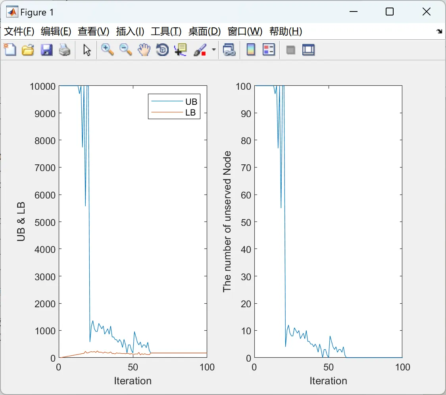This screenshot has height=395, width=446.
Task: Insert a legend using the toolbar icon
Action: (269, 50)
